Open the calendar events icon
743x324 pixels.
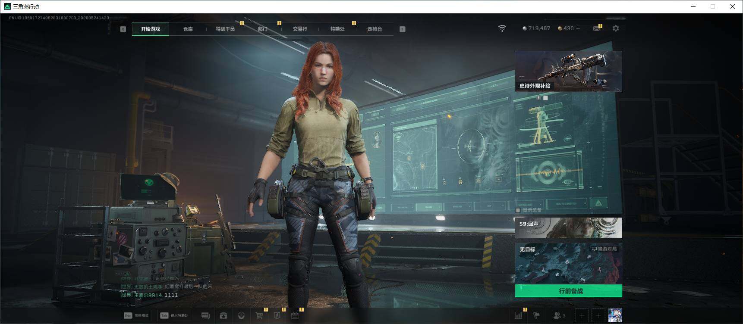[295, 316]
